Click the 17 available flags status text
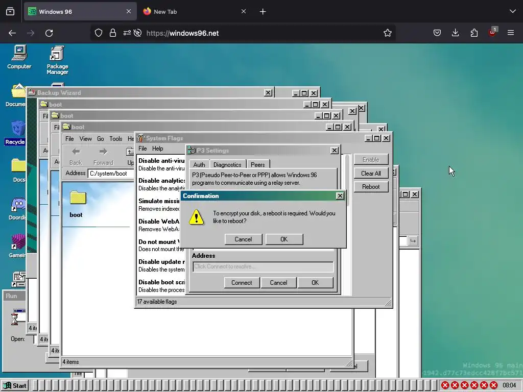The image size is (523, 392). click(157, 302)
